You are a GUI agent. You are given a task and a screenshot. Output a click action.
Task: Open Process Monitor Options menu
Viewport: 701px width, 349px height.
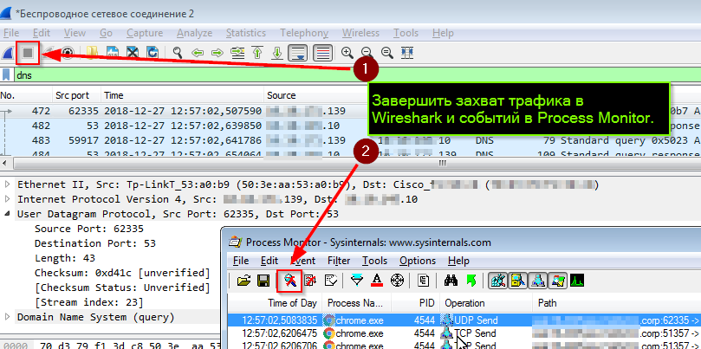click(418, 261)
